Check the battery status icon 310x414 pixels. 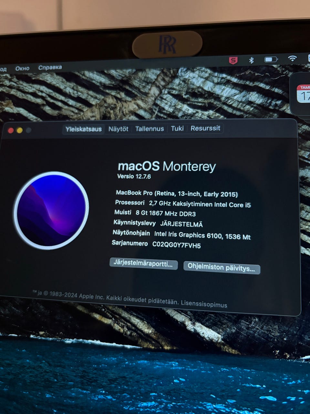click(x=271, y=59)
